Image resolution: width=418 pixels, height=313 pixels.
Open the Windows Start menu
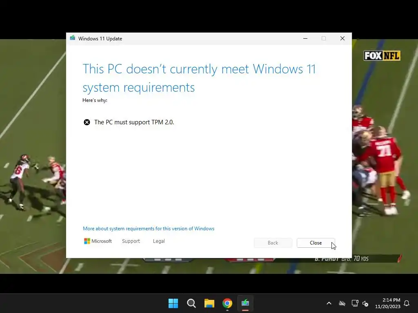click(x=173, y=303)
